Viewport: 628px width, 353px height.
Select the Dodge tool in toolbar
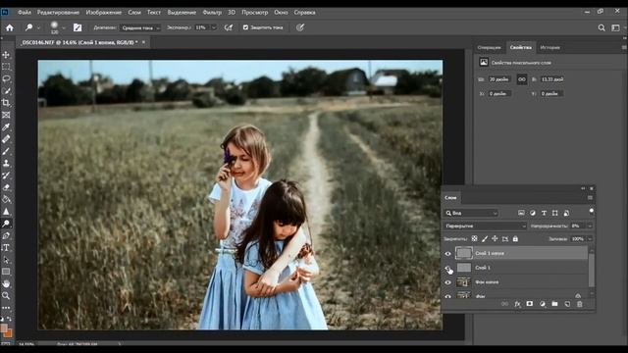(x=6, y=224)
